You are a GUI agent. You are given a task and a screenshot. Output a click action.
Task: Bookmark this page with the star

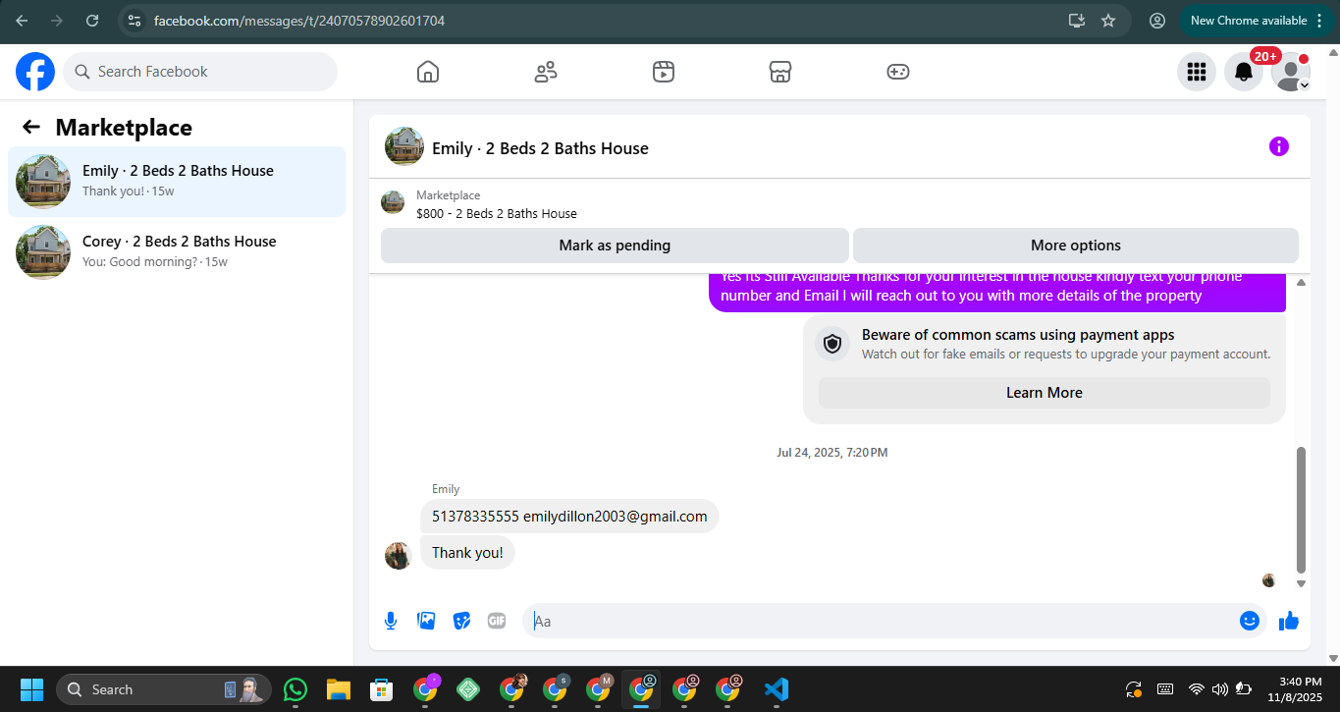pyautogui.click(x=1108, y=21)
